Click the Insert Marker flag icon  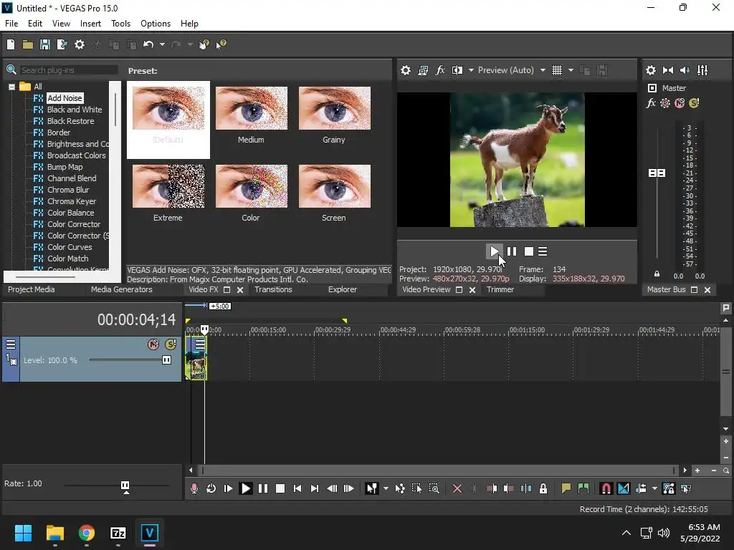pyautogui.click(x=566, y=488)
